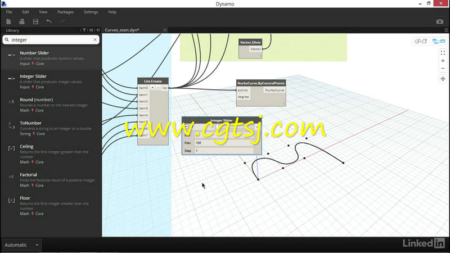Select the List.Create node title
The height and width of the screenshot is (253, 450).
(152, 81)
